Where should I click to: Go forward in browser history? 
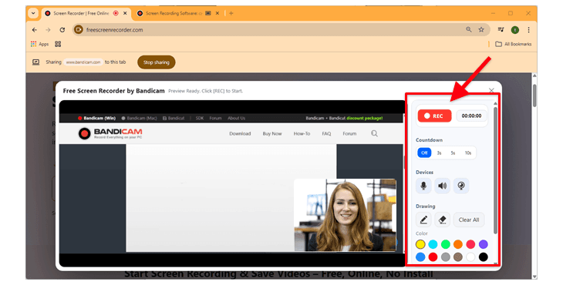48,30
